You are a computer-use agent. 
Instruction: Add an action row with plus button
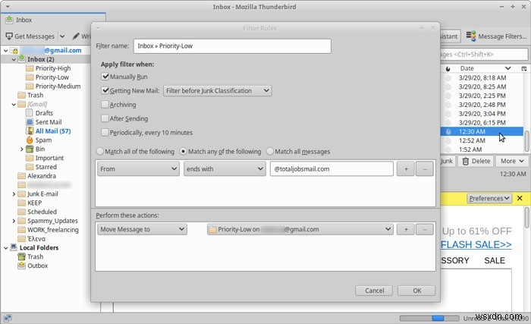pos(406,229)
